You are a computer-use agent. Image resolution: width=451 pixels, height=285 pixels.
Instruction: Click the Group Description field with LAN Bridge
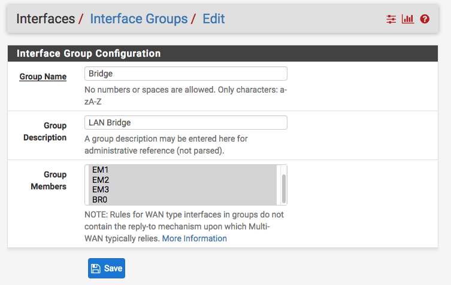186,122
